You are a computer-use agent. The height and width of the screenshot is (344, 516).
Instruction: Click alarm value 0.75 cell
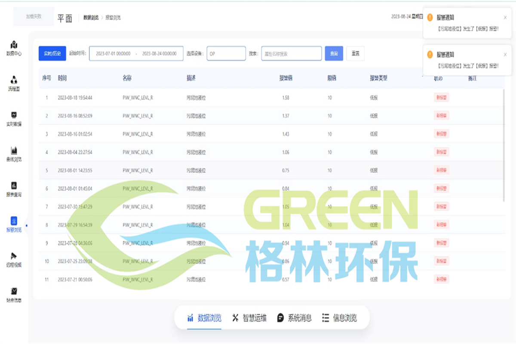286,170
